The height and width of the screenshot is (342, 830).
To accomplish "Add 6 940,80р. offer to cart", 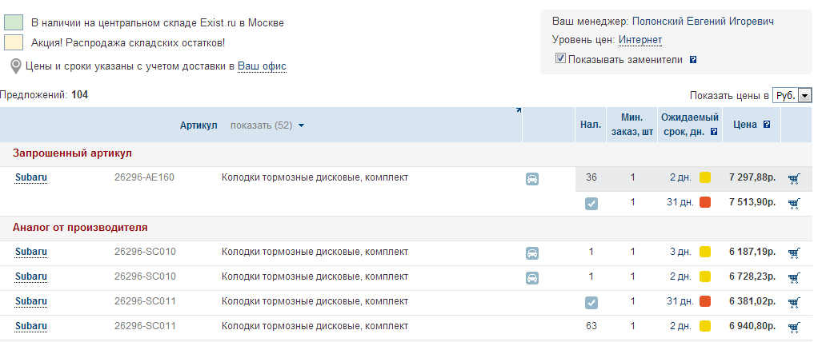I will click(x=793, y=327).
